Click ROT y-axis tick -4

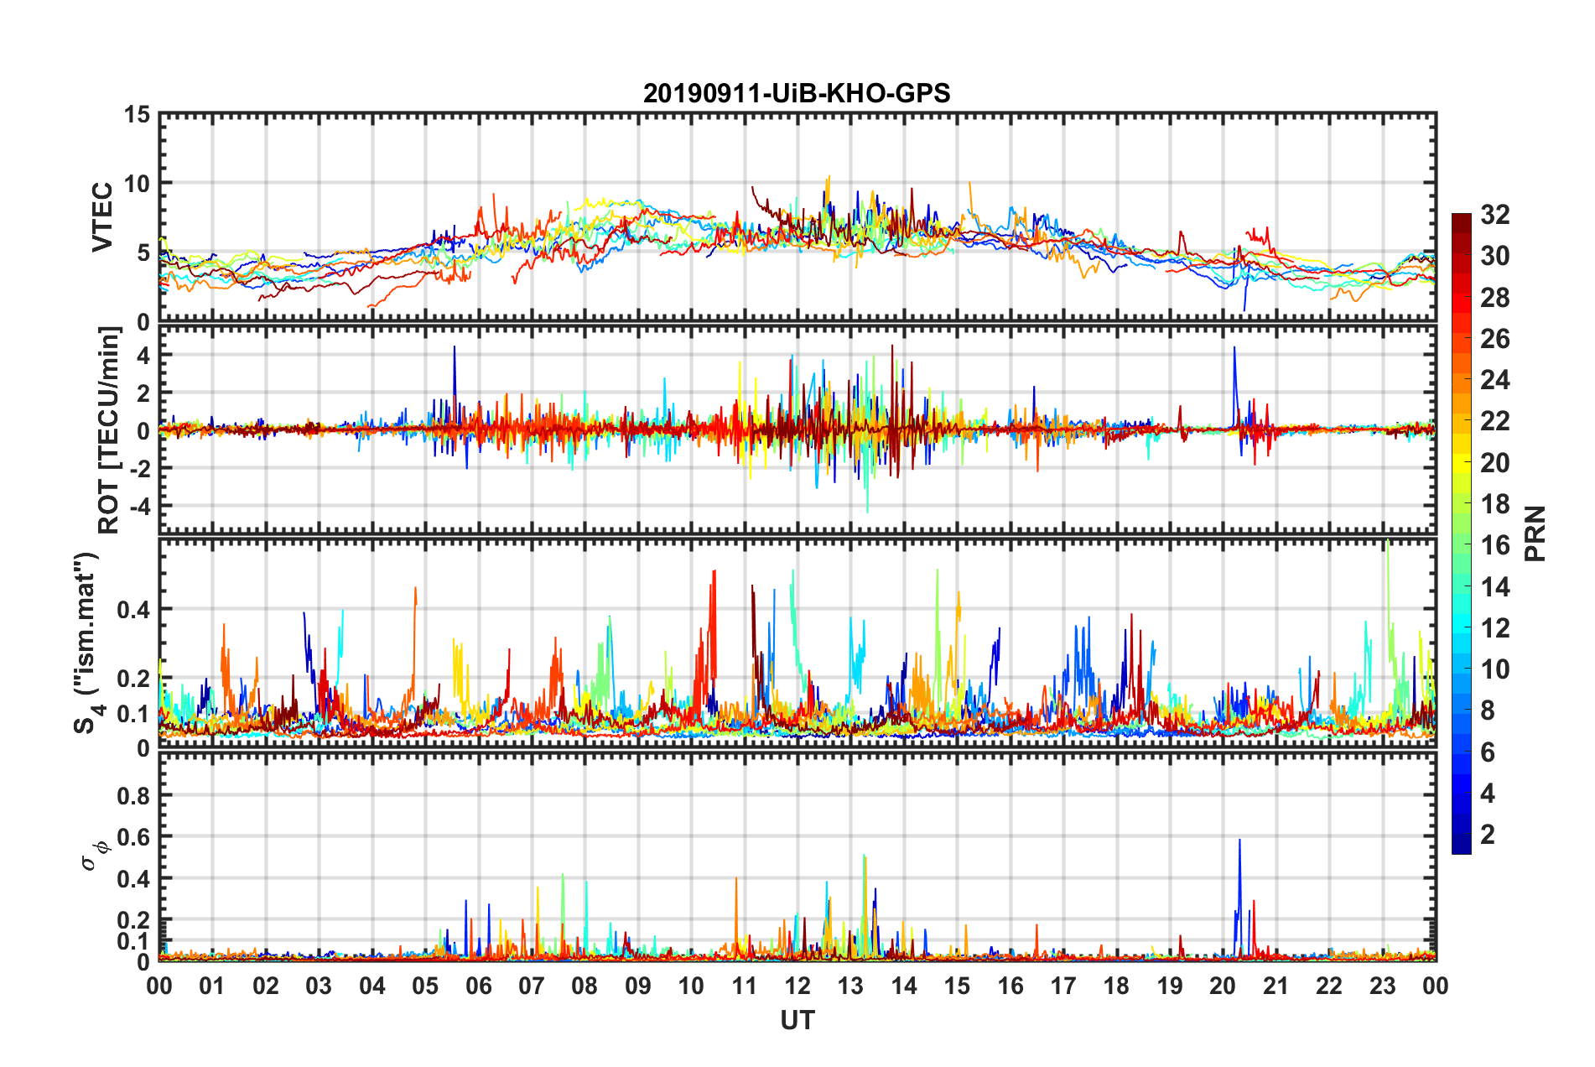[x=141, y=507]
